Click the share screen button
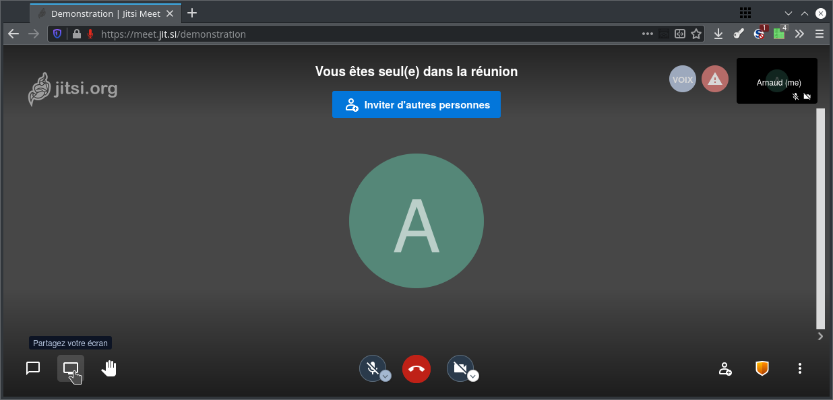This screenshot has height=400, width=833. pyautogui.click(x=71, y=368)
